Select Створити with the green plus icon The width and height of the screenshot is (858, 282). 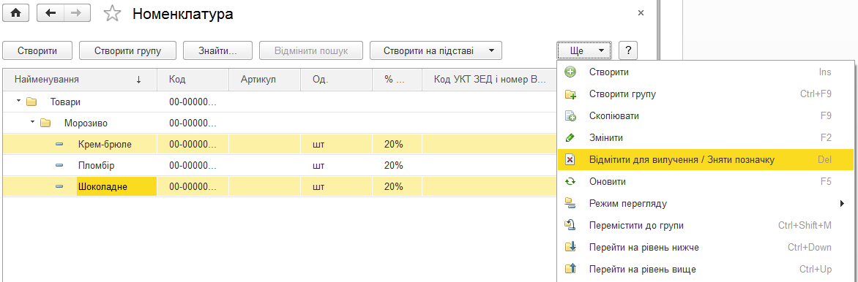tap(705, 72)
